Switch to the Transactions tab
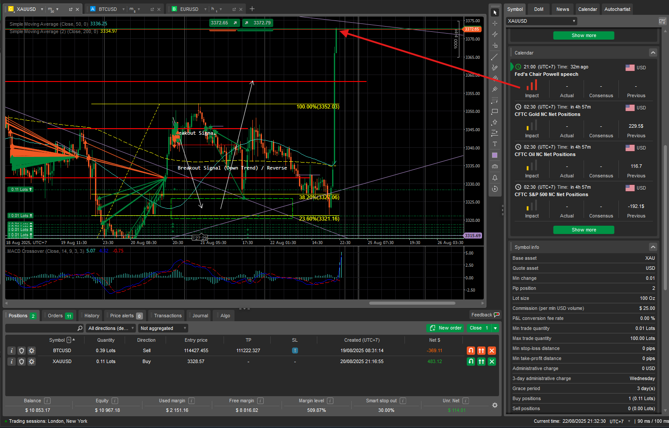The image size is (669, 428). click(x=167, y=316)
